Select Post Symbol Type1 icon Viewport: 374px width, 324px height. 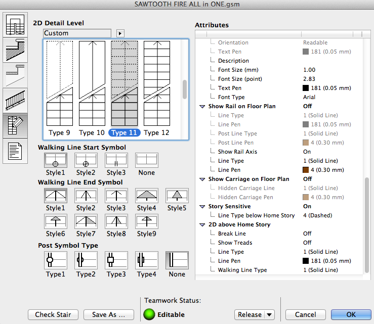tap(56, 260)
